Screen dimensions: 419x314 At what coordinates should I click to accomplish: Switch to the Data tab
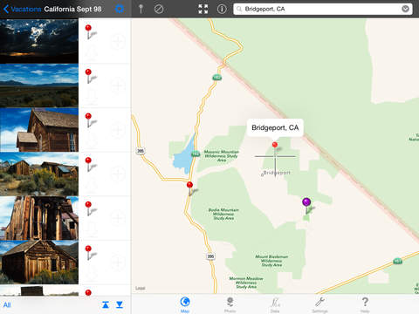click(275, 304)
